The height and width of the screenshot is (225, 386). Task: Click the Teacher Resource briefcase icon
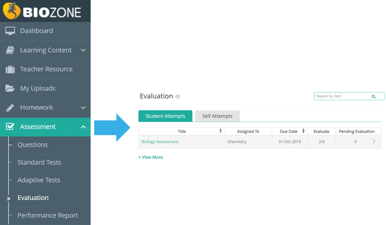coord(10,69)
